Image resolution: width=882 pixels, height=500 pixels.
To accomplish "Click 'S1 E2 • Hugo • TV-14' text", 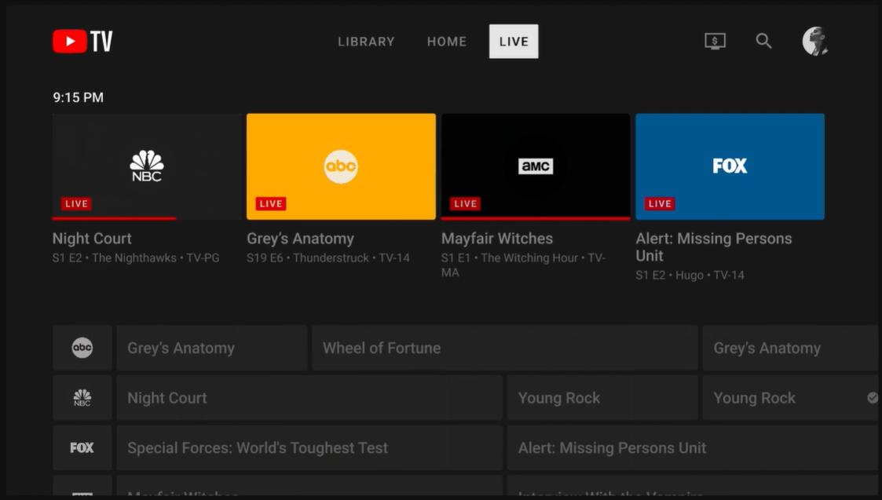I will pos(690,275).
